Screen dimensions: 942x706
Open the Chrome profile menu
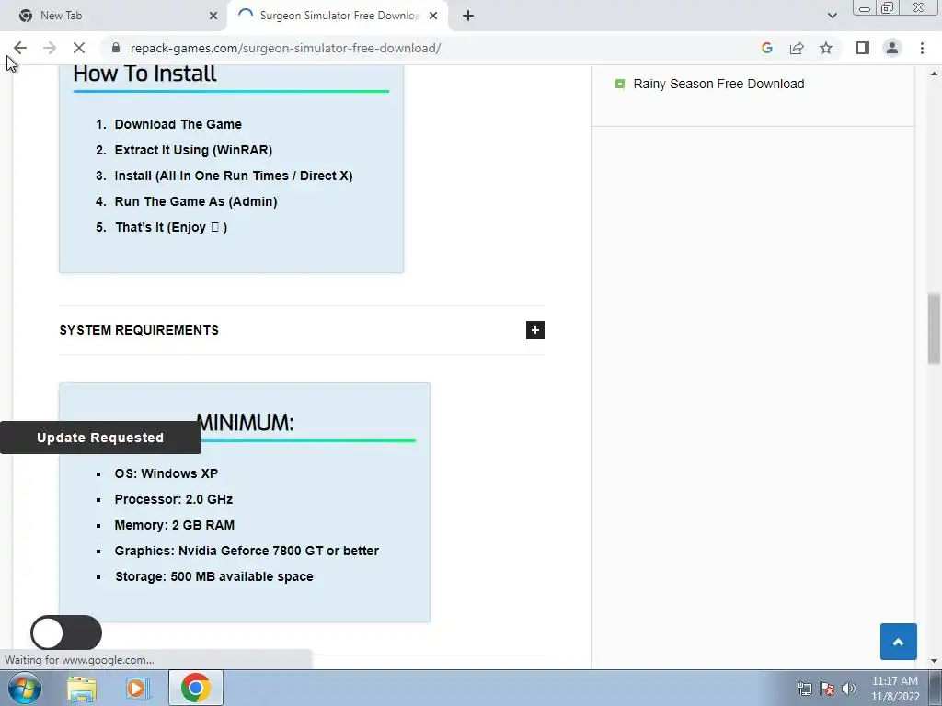click(892, 48)
